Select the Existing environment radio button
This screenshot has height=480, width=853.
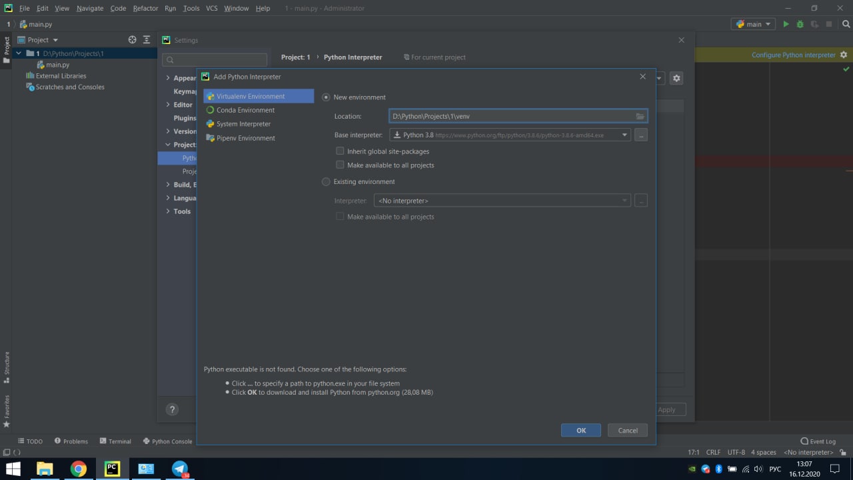tap(326, 181)
